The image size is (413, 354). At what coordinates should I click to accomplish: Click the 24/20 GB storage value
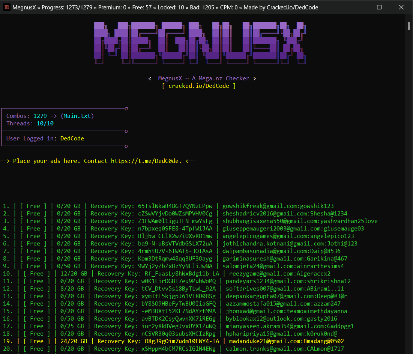click(74, 341)
